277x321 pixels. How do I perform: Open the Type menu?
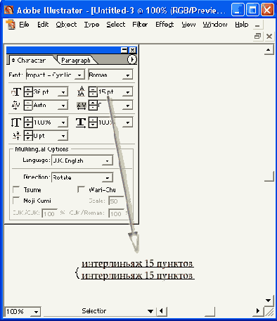(91, 25)
